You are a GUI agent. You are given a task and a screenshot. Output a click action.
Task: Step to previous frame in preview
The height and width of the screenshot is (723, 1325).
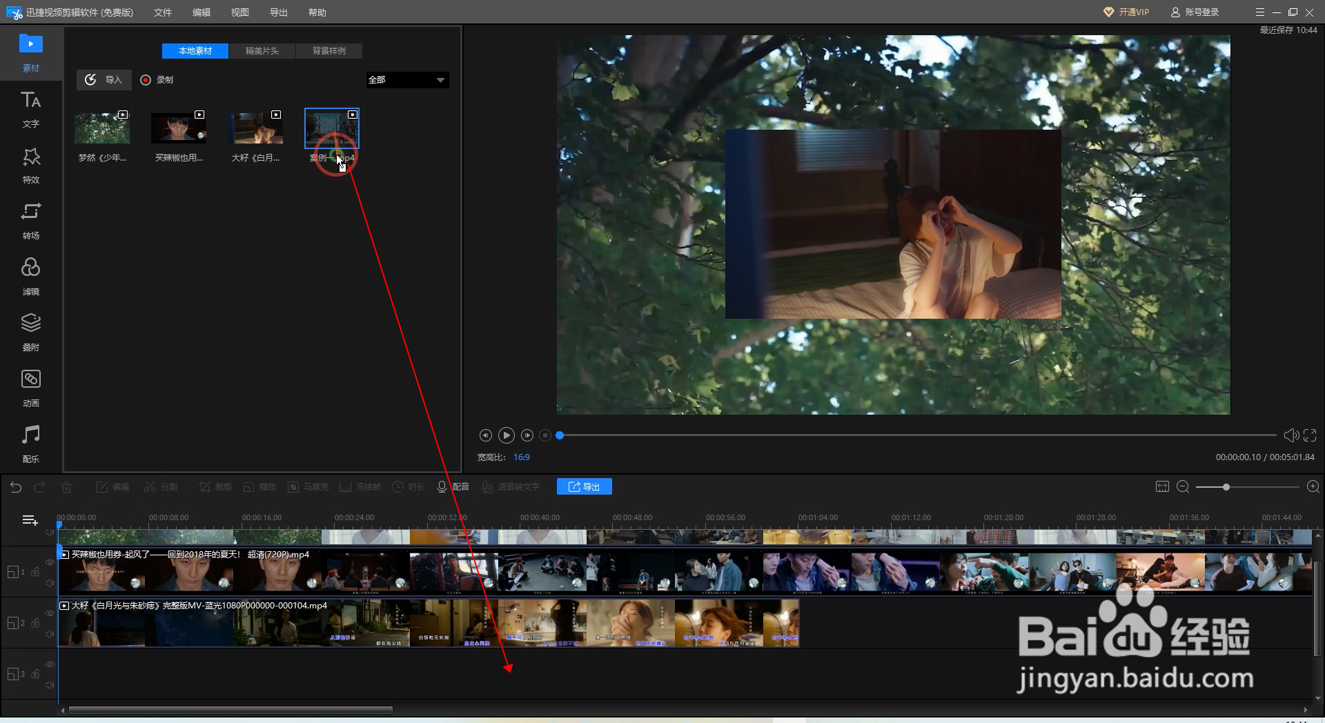pos(486,435)
